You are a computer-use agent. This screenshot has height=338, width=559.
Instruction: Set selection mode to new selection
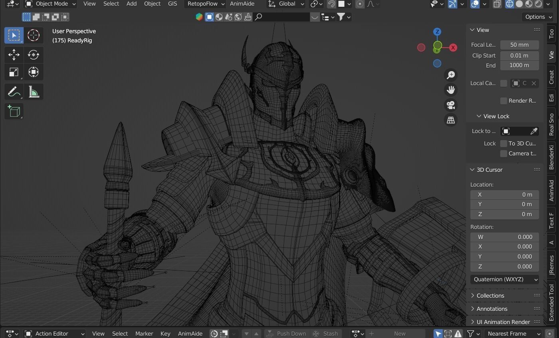click(x=26, y=17)
